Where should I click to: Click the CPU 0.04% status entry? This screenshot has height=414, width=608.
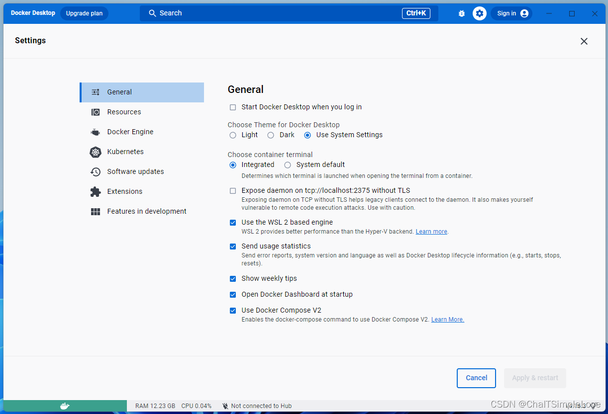(197, 406)
